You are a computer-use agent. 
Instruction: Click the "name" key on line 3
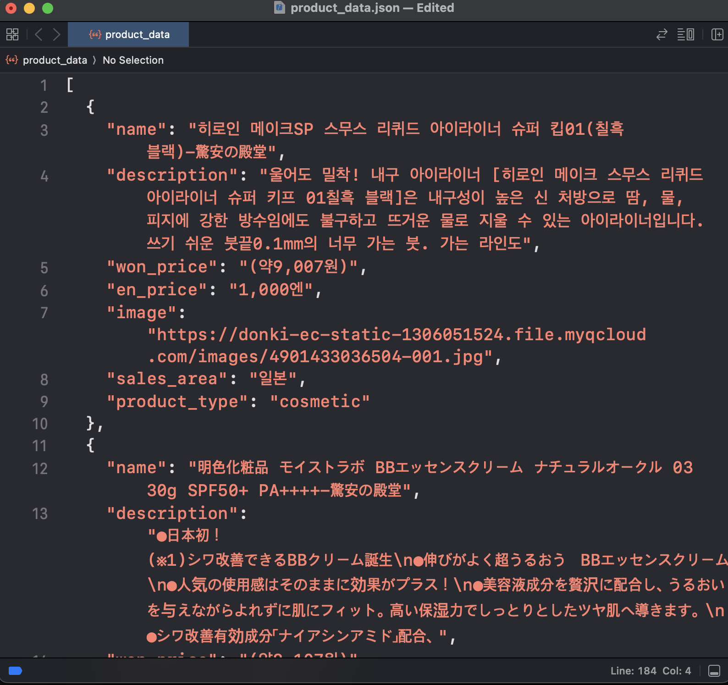click(137, 129)
